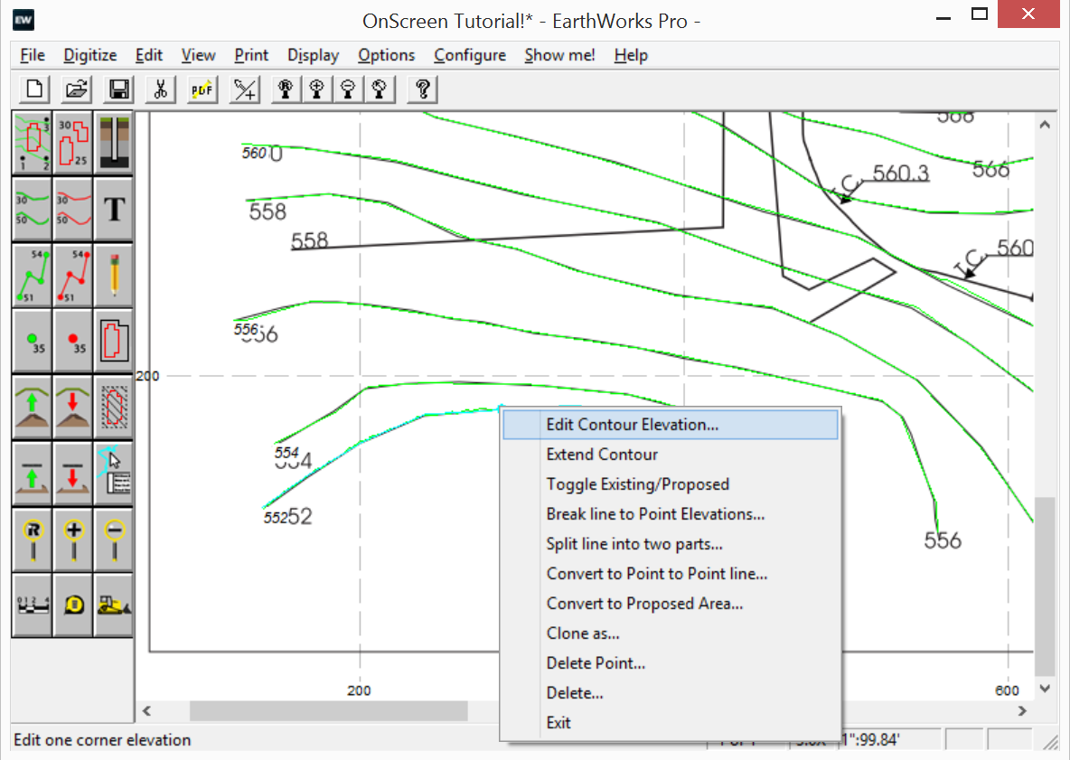The width and height of the screenshot is (1070, 760).
Task: Open the View menu
Action: coord(199,55)
